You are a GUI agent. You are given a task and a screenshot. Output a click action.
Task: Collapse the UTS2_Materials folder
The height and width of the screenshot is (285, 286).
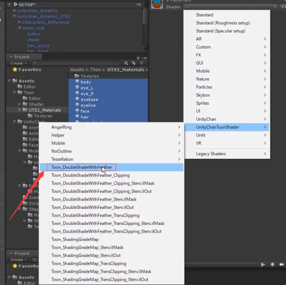19,110
